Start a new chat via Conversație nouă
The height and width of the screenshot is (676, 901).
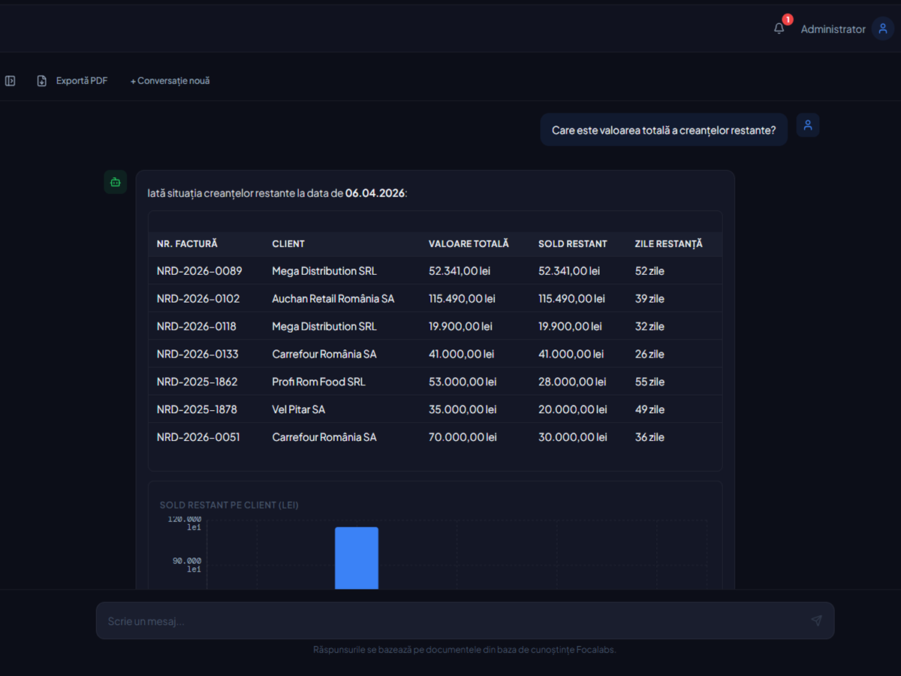tap(170, 80)
